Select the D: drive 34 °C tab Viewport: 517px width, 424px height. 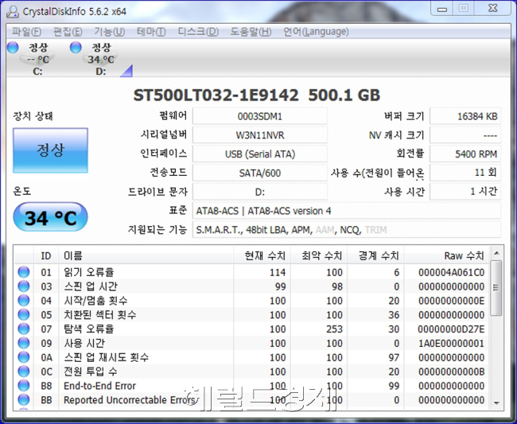click(100, 59)
